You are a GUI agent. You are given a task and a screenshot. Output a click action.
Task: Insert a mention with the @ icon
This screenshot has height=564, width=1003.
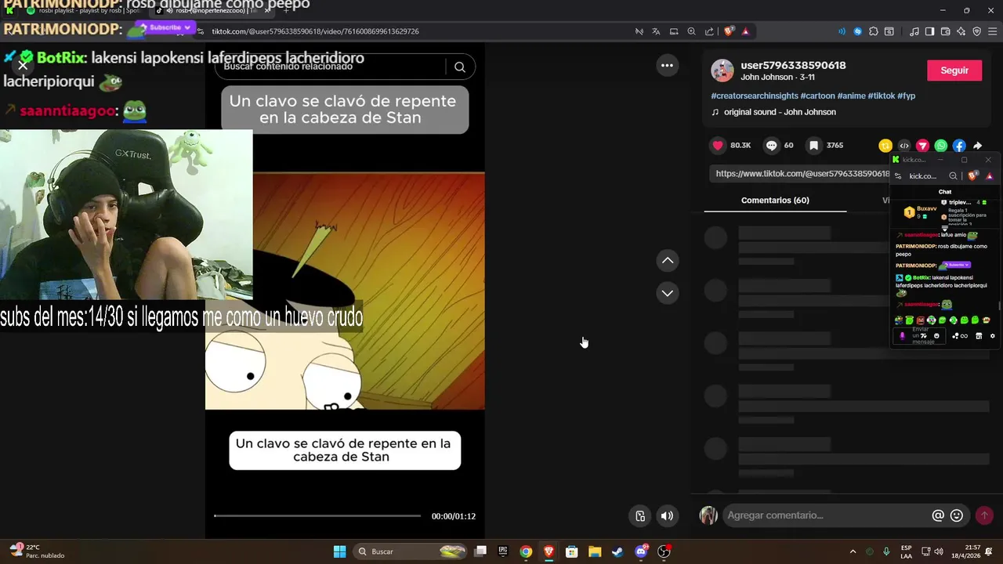coord(938,515)
